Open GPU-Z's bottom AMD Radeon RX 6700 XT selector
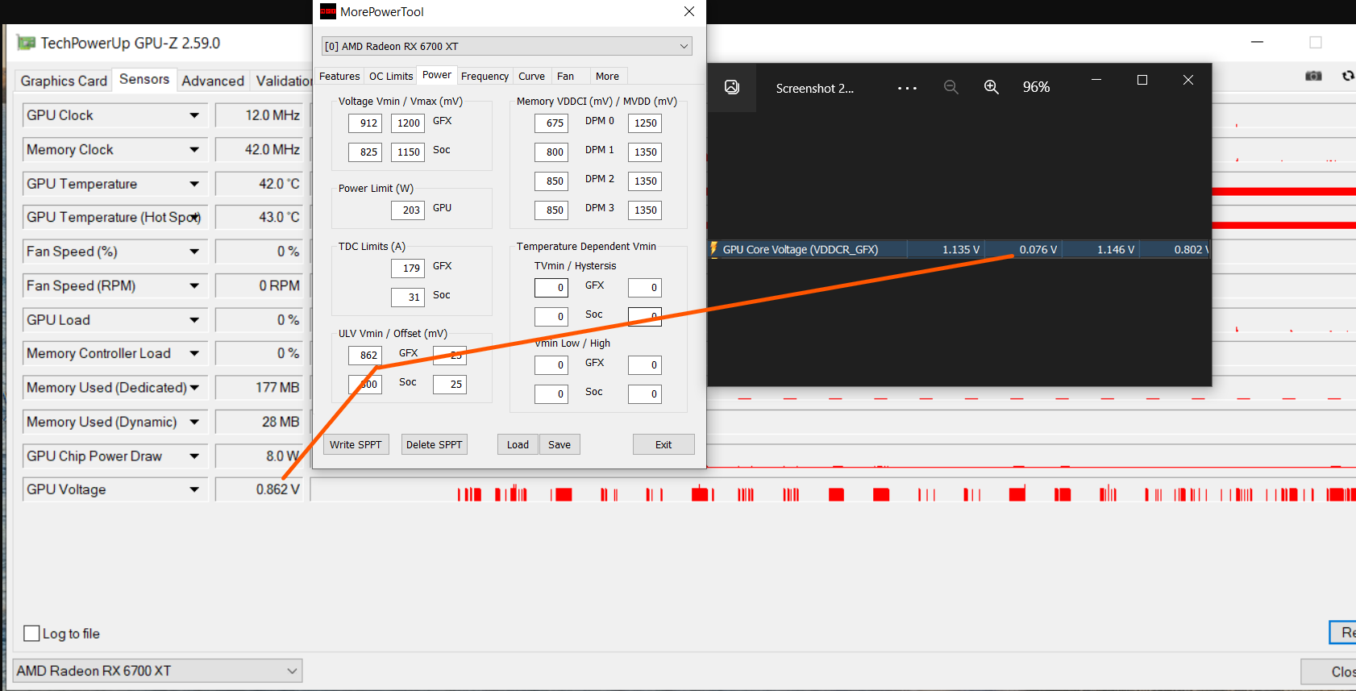 pos(157,671)
